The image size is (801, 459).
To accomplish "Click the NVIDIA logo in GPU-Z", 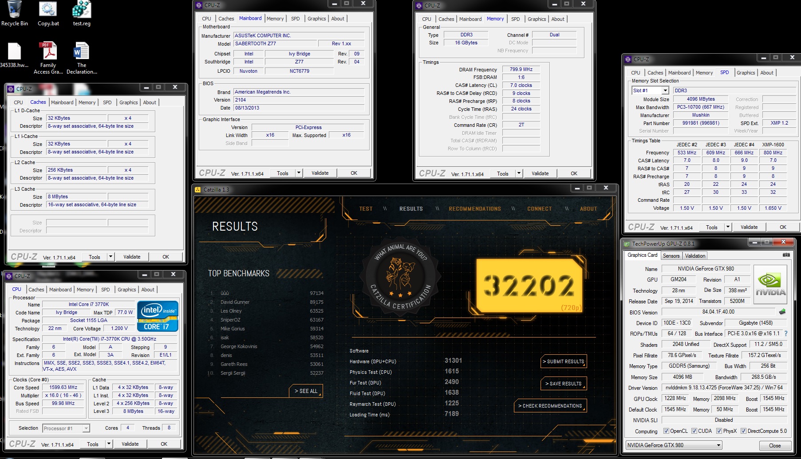I will tap(770, 284).
